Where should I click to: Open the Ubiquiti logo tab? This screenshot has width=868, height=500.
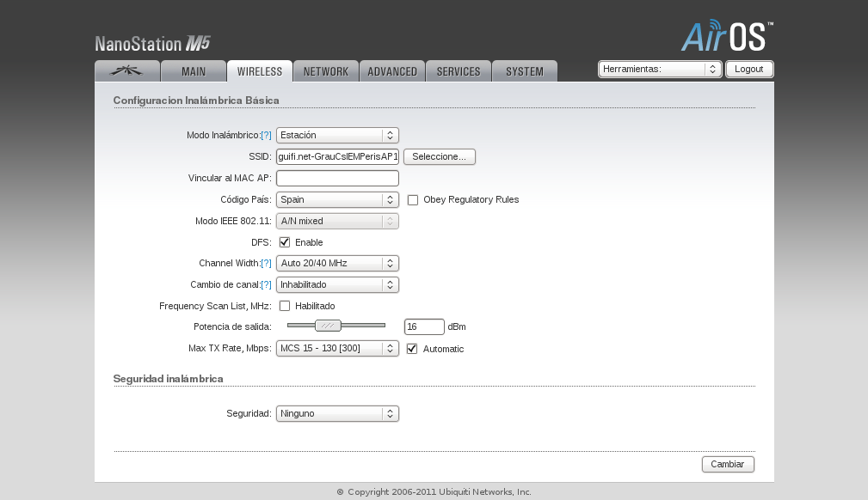pos(126,71)
